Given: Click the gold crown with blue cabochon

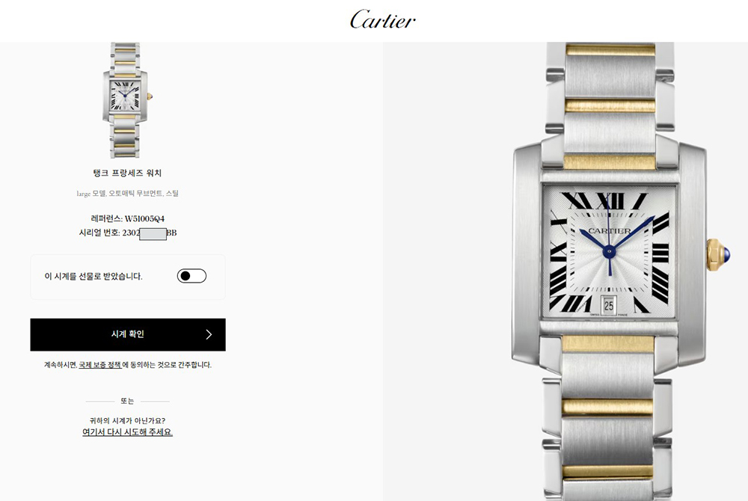Looking at the screenshot, I should [718, 255].
